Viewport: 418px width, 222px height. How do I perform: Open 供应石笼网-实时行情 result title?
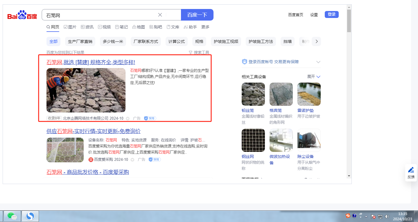click(94, 131)
